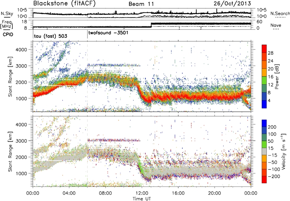Screen dimensions: 290x201
Task: Click the 3000 km tick on velocity panel
Action: 21,141
